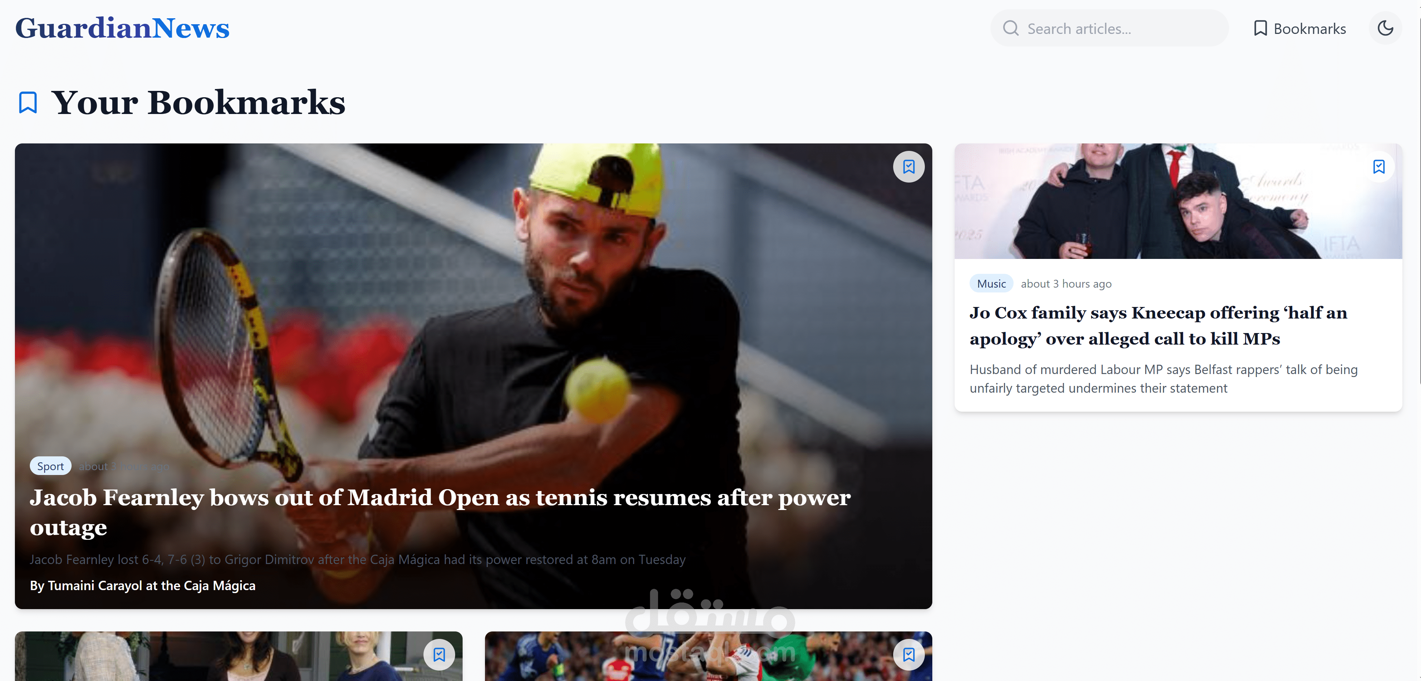Open the Jacob Fearnley Madrid Open headline
The width and height of the screenshot is (1421, 681).
tap(440, 512)
